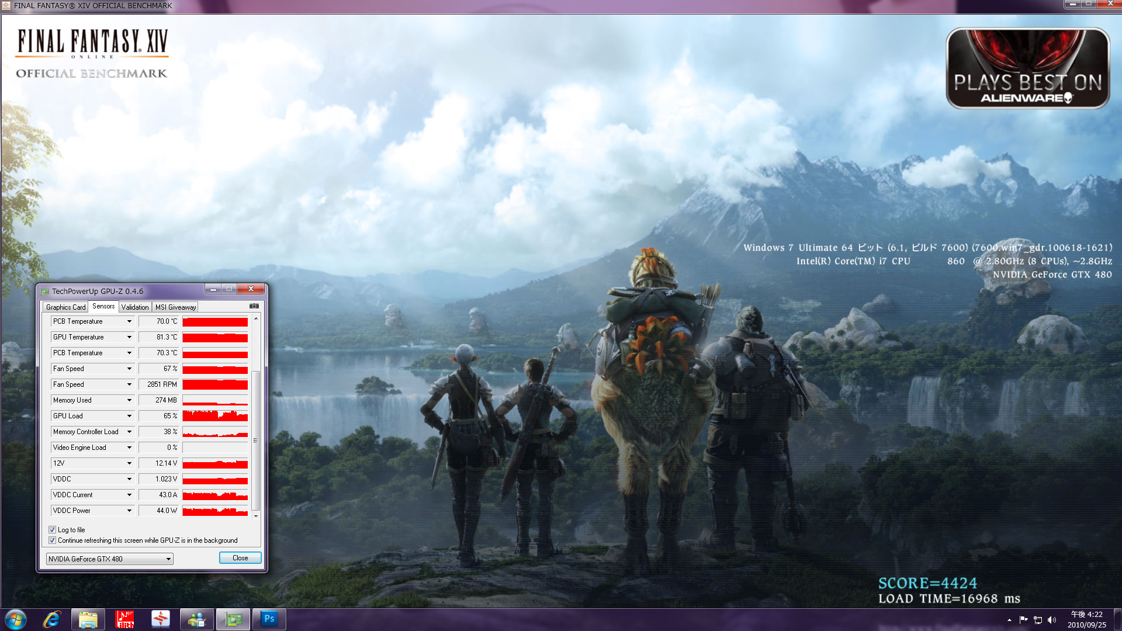
Task: Expand the VDDC Power sensor dropdown
Action: [x=129, y=511]
